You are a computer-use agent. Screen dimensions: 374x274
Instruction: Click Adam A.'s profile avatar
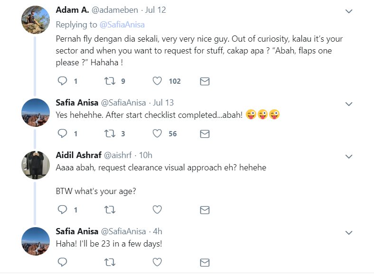[x=36, y=20]
